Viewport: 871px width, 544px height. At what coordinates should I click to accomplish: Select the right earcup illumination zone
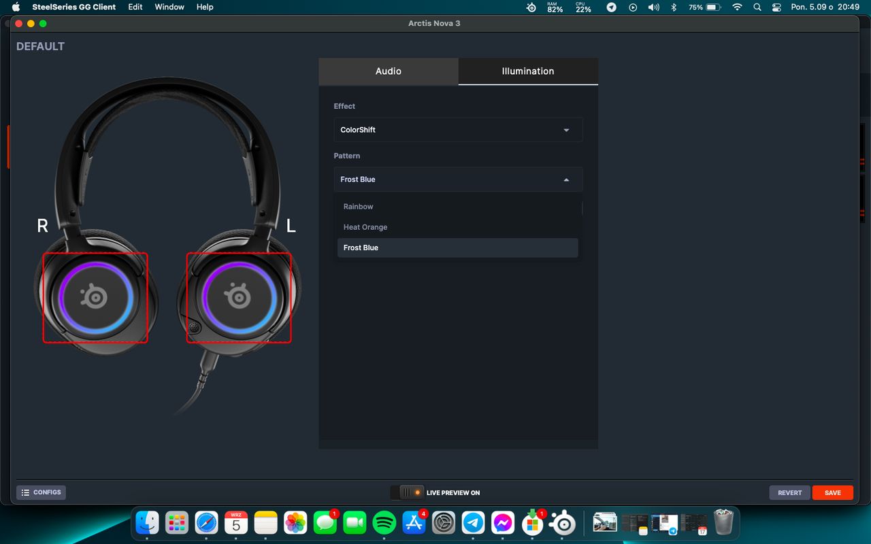click(x=95, y=298)
